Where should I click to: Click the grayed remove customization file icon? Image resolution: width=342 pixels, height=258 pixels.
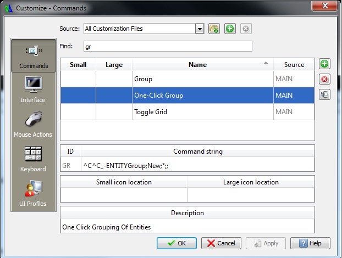246,29
